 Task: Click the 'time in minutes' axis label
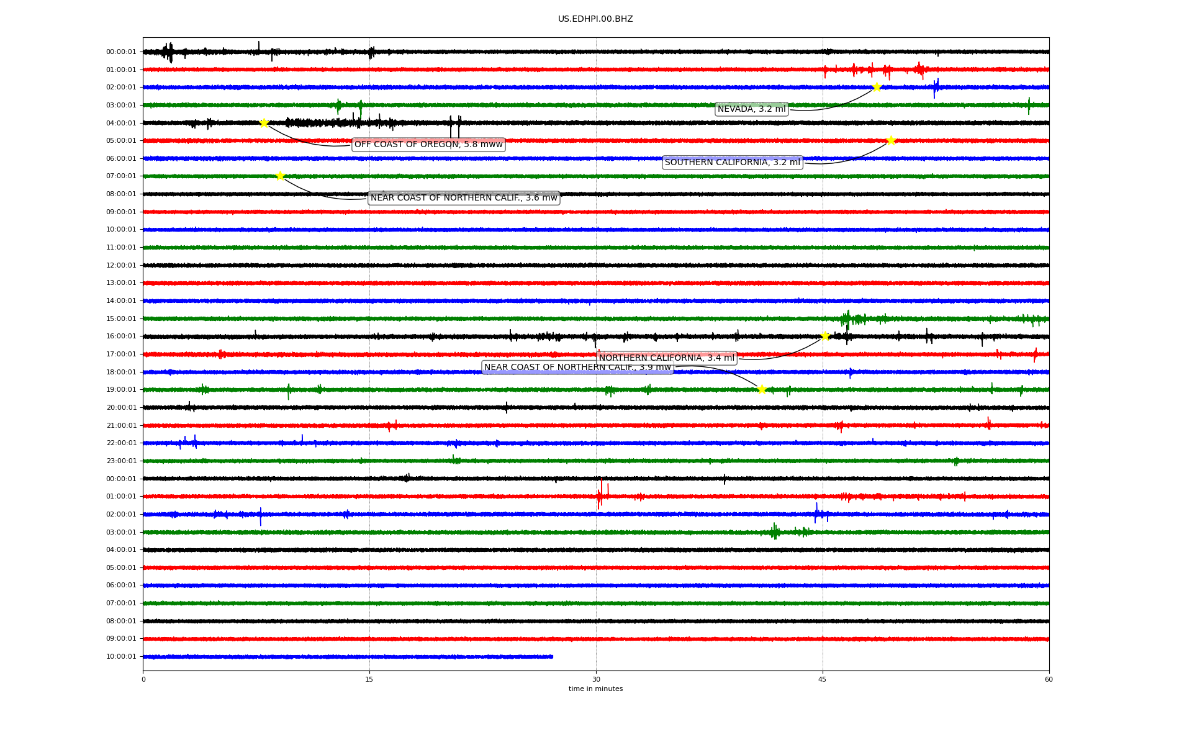pos(595,689)
